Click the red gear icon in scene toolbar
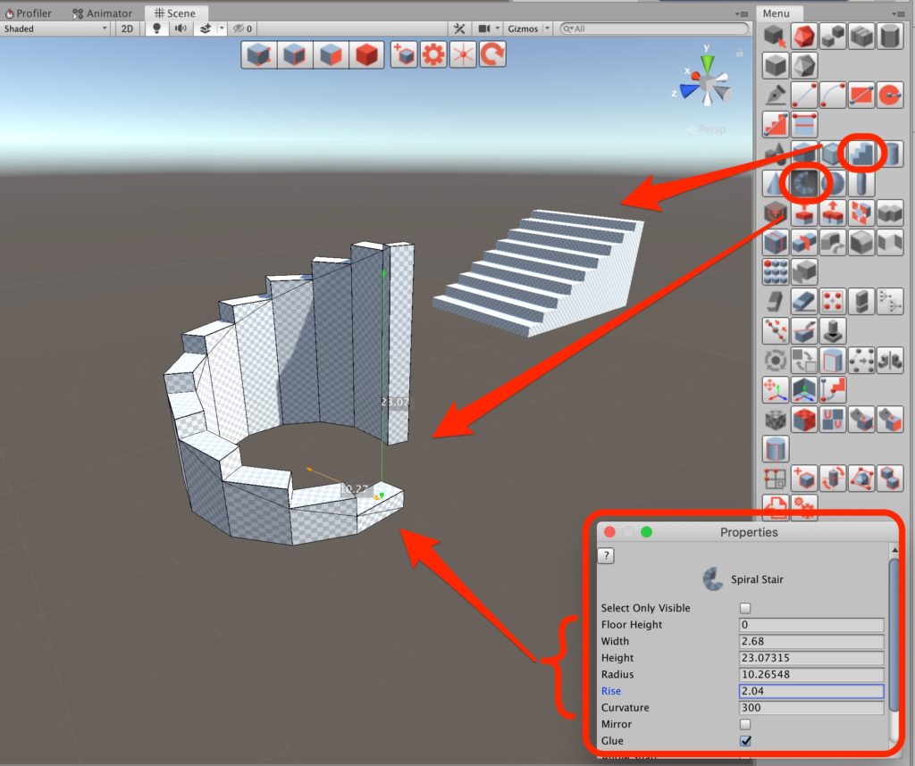 pyautogui.click(x=433, y=54)
